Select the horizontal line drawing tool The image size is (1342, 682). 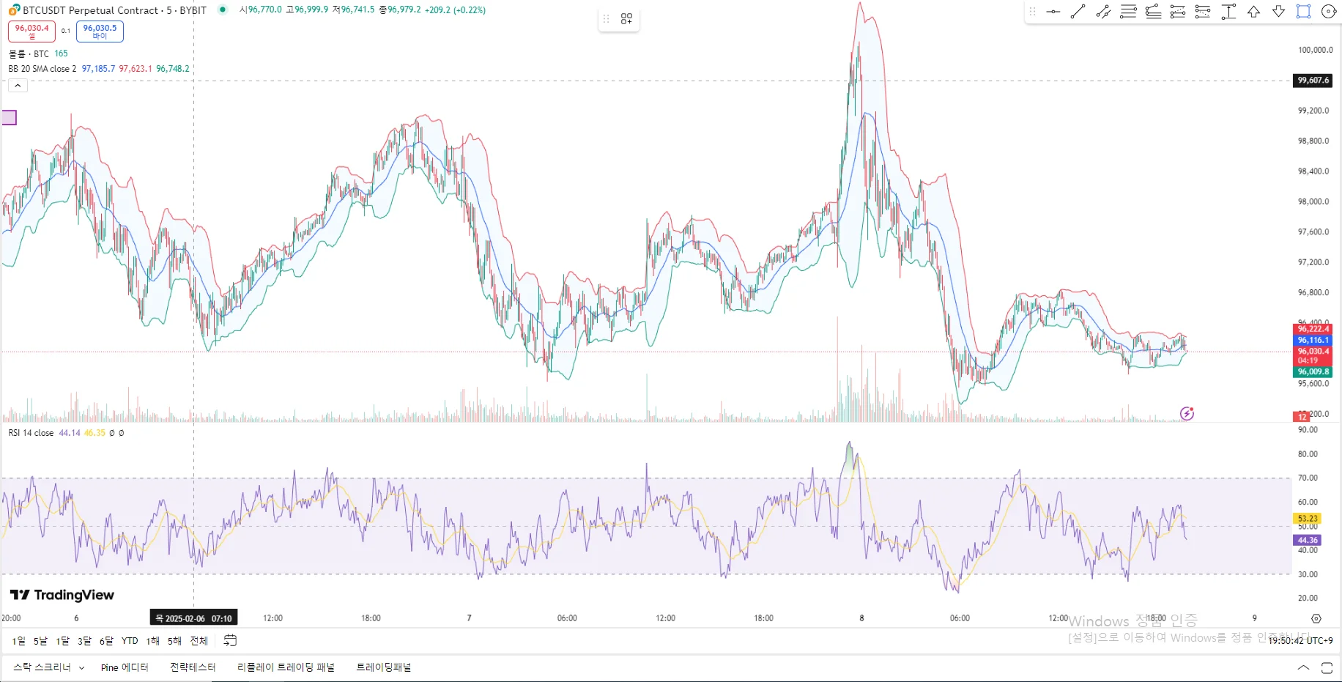(x=1053, y=12)
